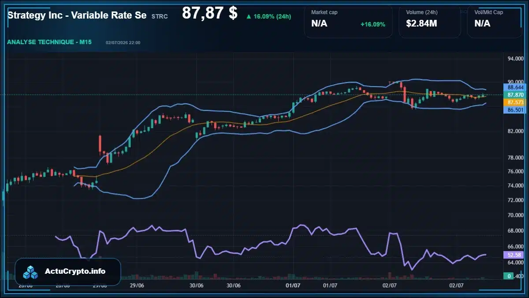Click the 82.000 price axis label

(515, 131)
